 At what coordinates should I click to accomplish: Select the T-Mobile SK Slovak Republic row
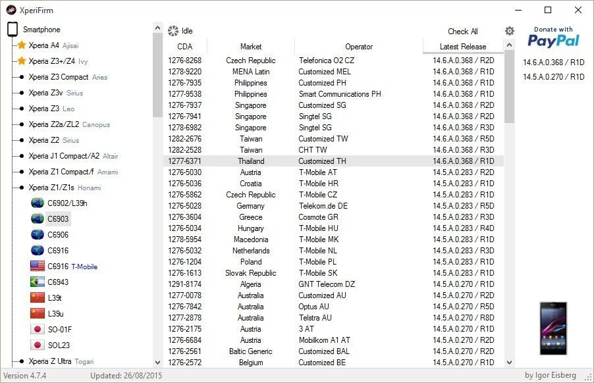(333, 273)
